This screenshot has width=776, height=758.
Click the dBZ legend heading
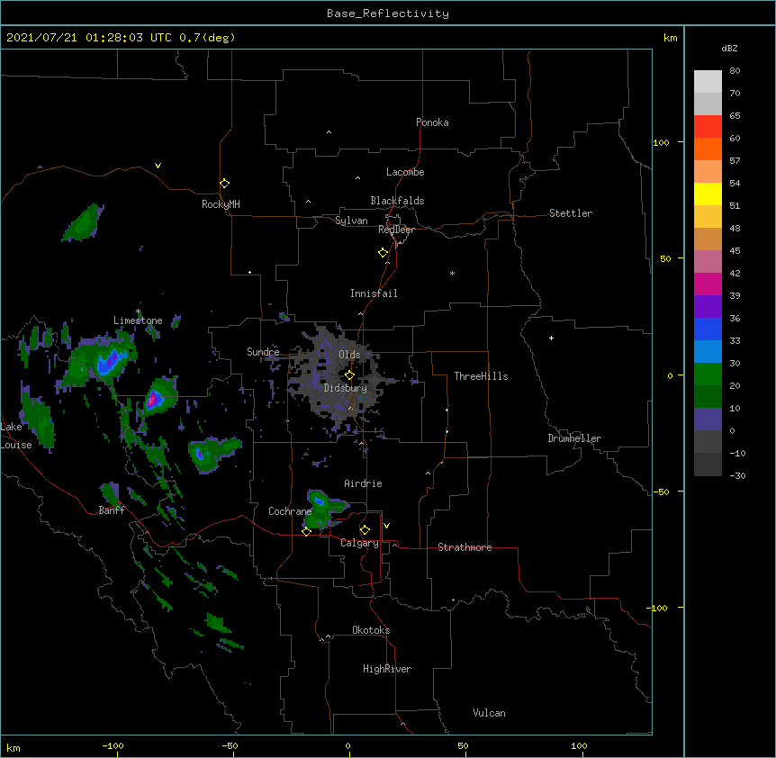tap(729, 48)
